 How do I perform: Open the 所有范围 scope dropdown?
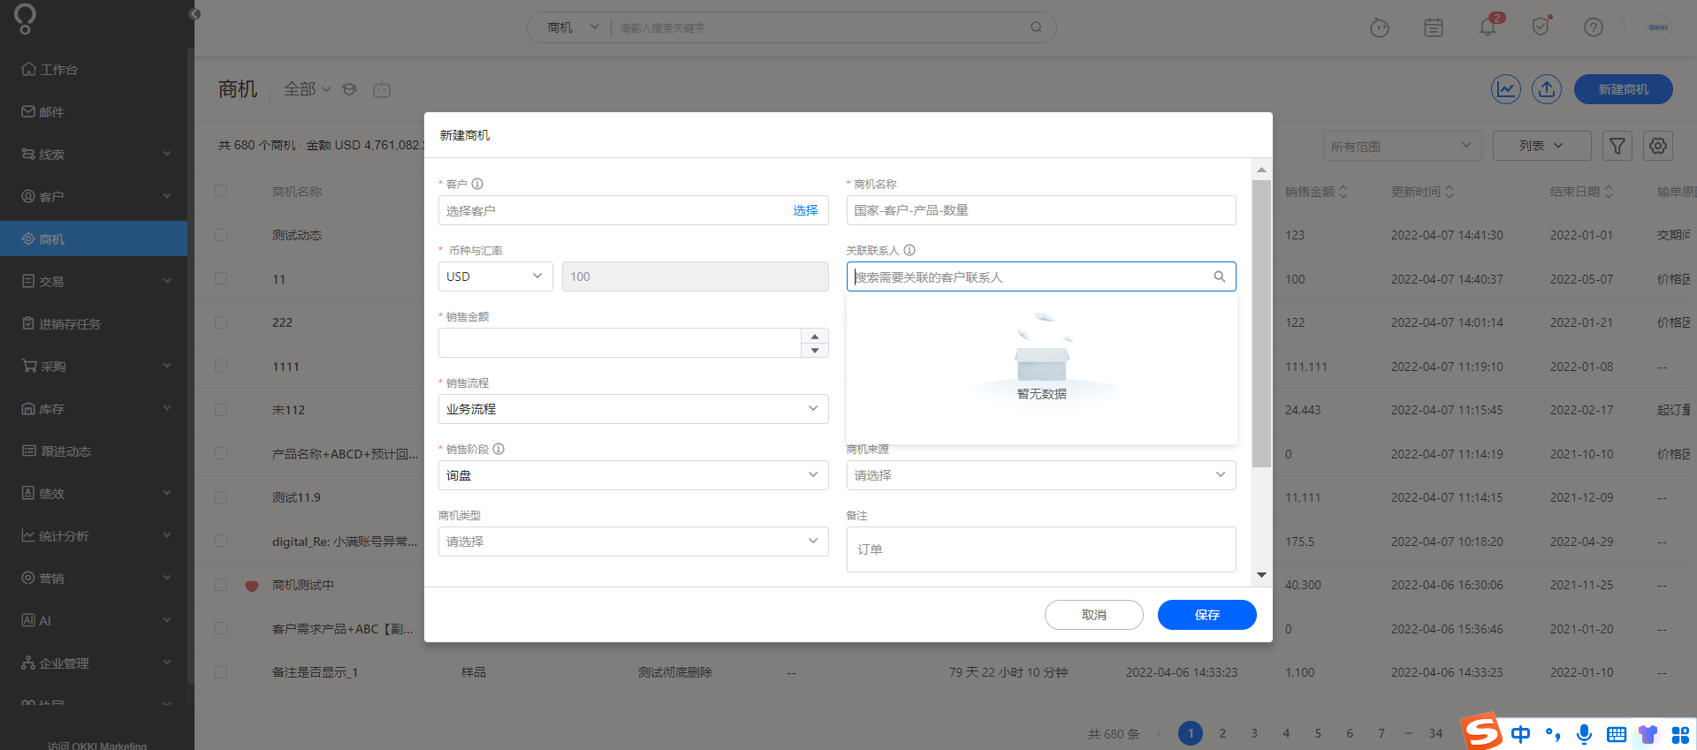coord(1402,146)
